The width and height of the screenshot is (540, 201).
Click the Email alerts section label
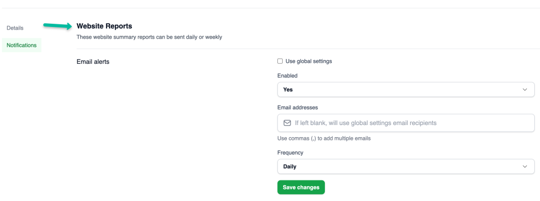coord(93,62)
